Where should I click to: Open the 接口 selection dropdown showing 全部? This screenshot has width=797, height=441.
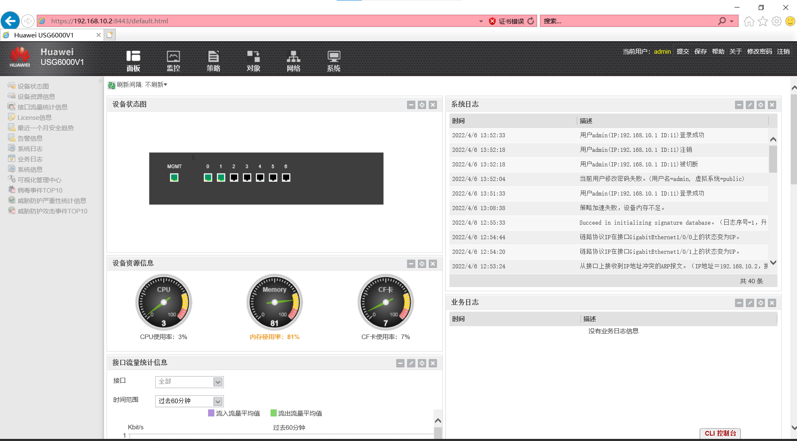pos(217,382)
